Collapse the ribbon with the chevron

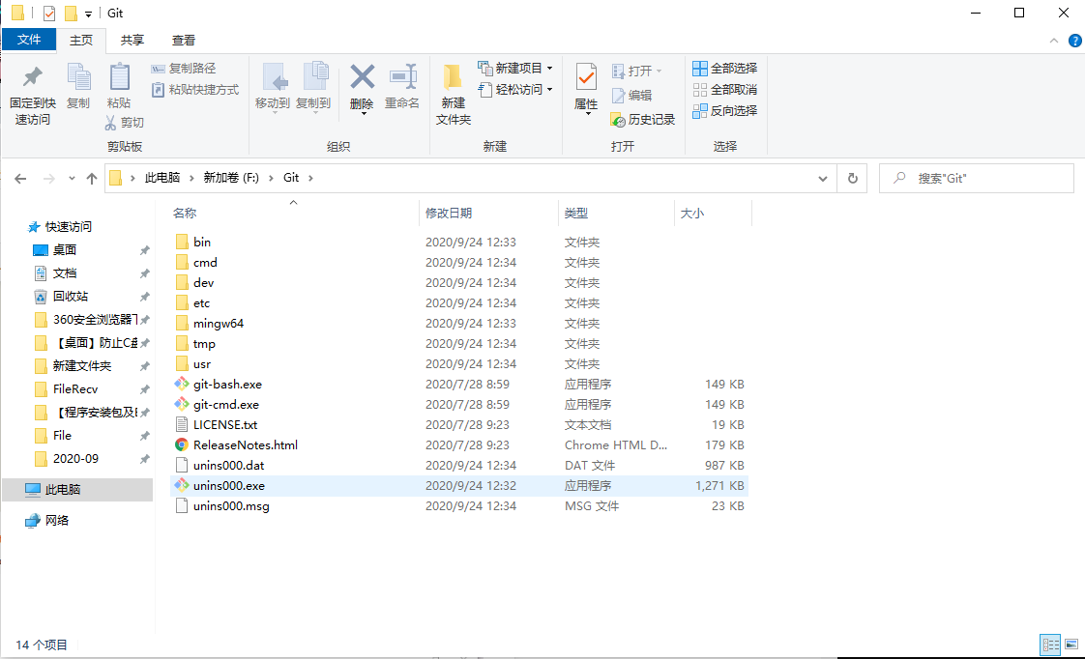[x=1054, y=41]
